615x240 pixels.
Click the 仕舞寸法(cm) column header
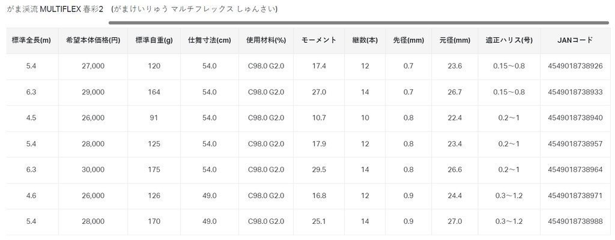pos(210,41)
